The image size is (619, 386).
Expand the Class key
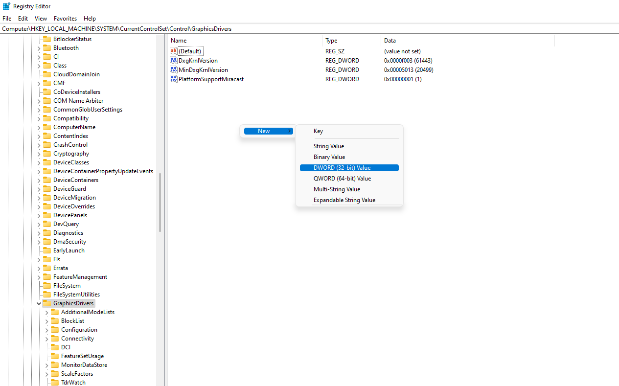tap(39, 66)
